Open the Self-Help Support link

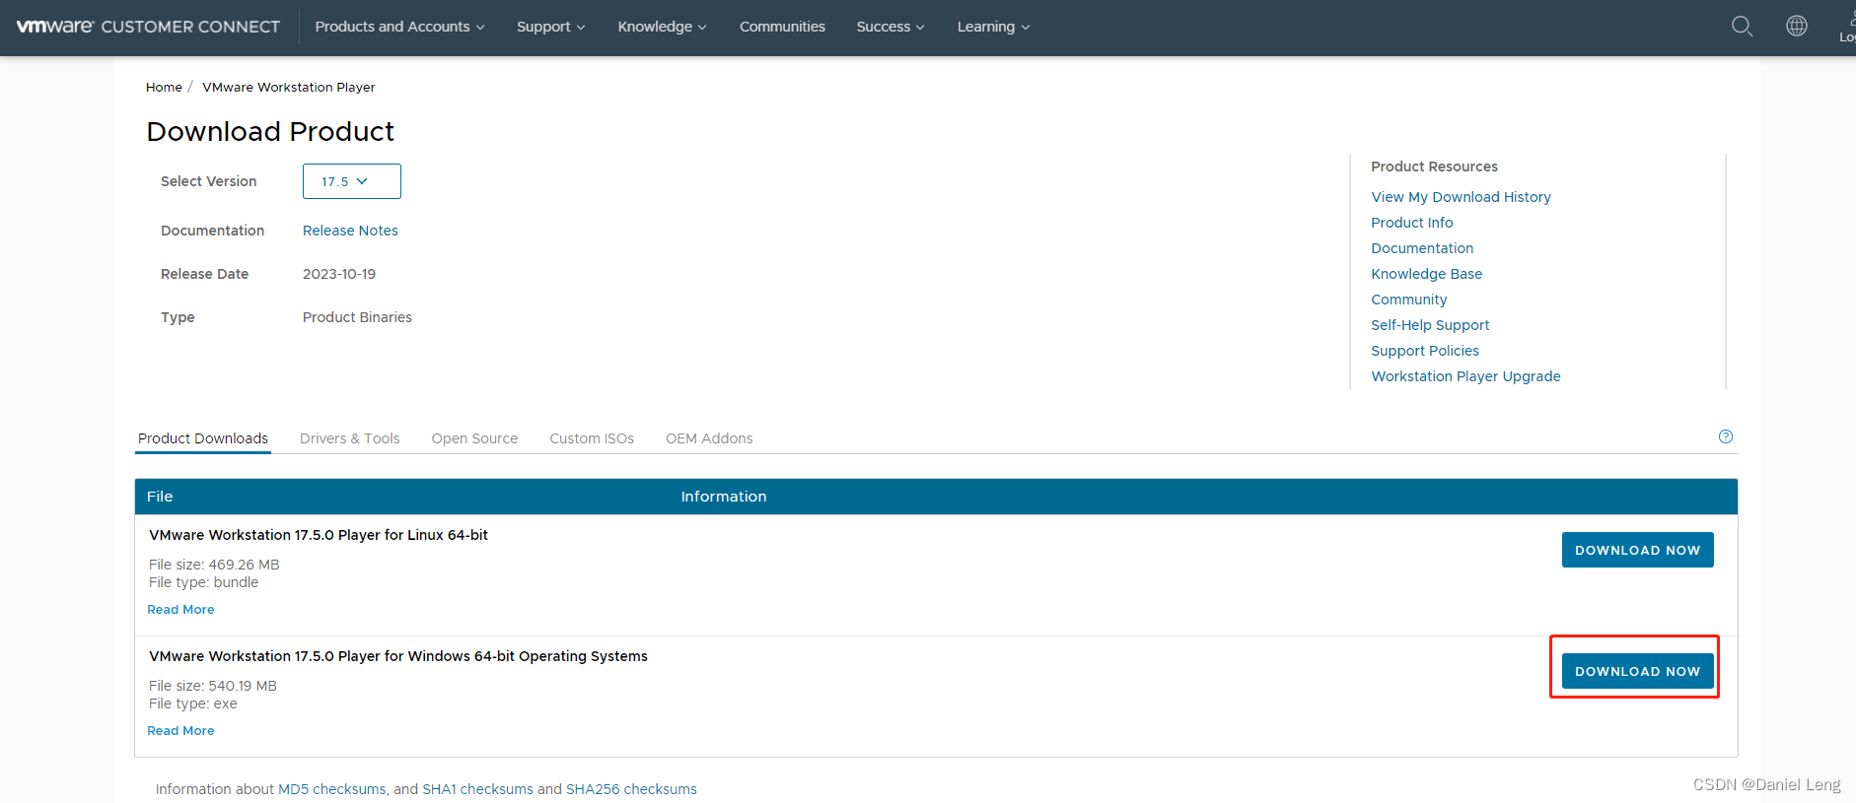tap(1430, 325)
